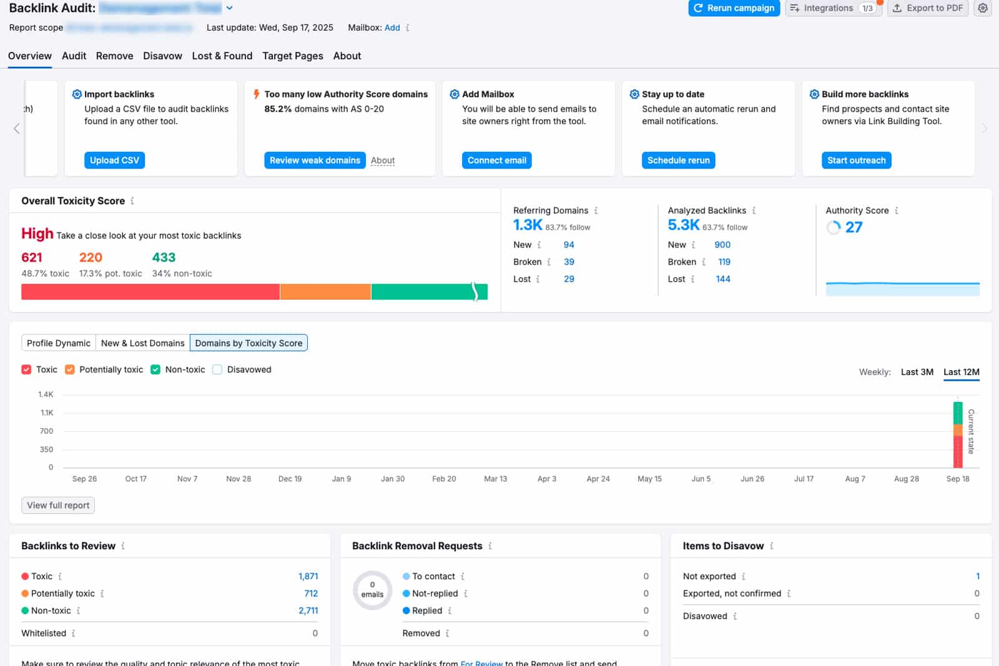
Task: Enable the Disavowed checkbox
Action: (x=217, y=370)
